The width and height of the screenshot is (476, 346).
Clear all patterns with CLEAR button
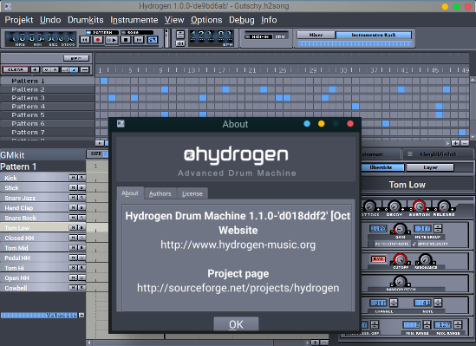16,69
